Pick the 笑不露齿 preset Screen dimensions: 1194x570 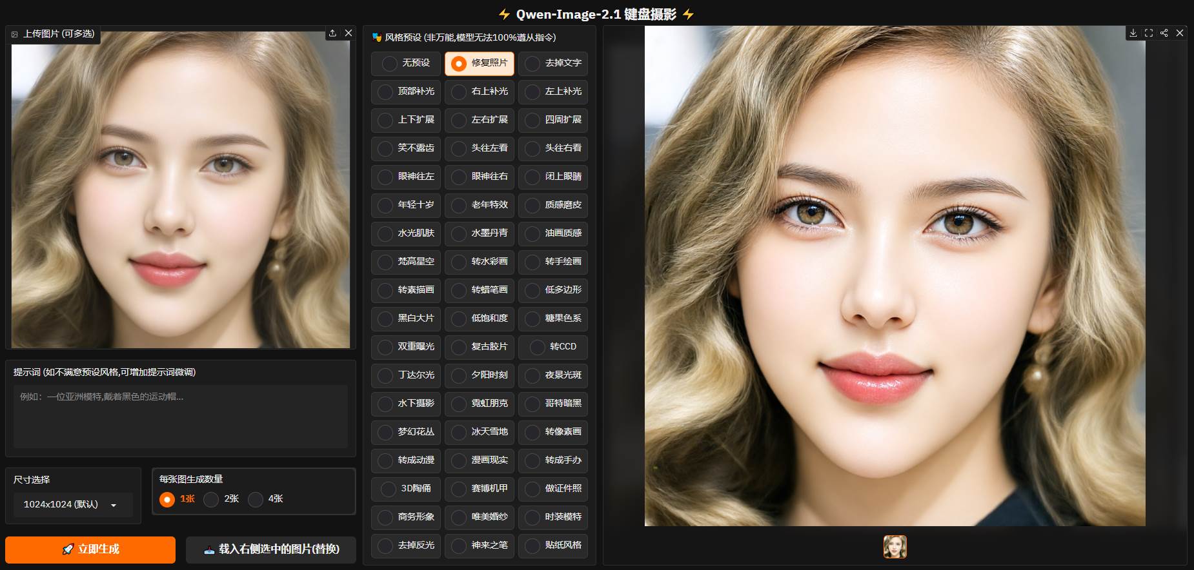(x=406, y=148)
